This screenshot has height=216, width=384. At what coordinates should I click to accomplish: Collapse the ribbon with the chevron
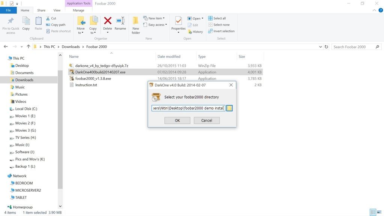374,10
